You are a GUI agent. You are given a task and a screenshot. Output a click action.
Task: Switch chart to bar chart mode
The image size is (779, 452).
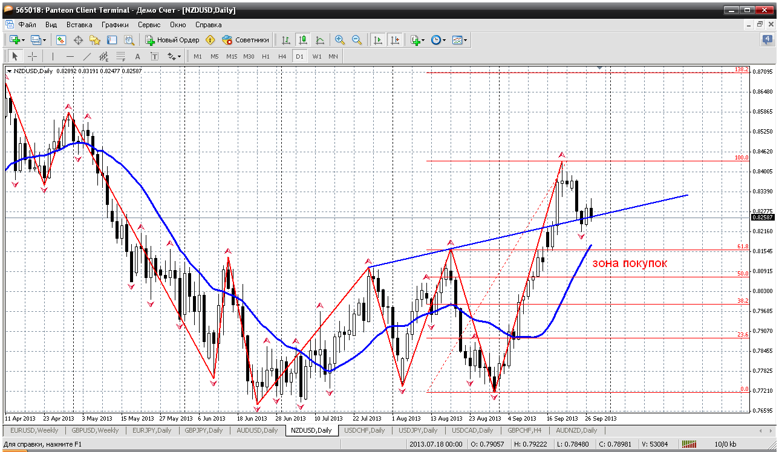[286, 40]
